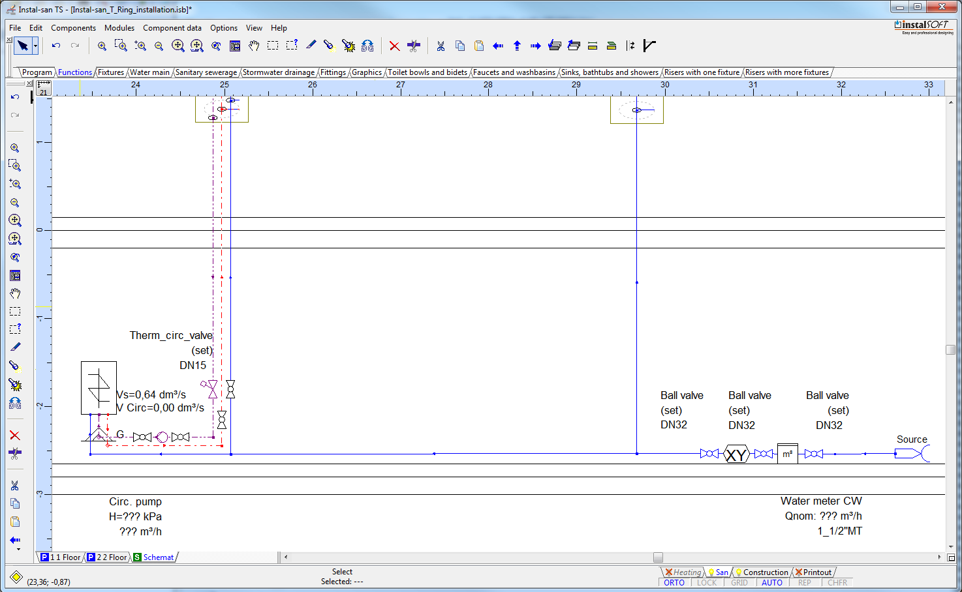The image size is (962, 592).
Task: Click the Source symbol on the drawing
Action: click(912, 453)
